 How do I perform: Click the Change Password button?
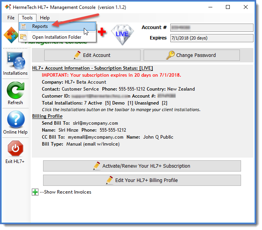coord(191,55)
